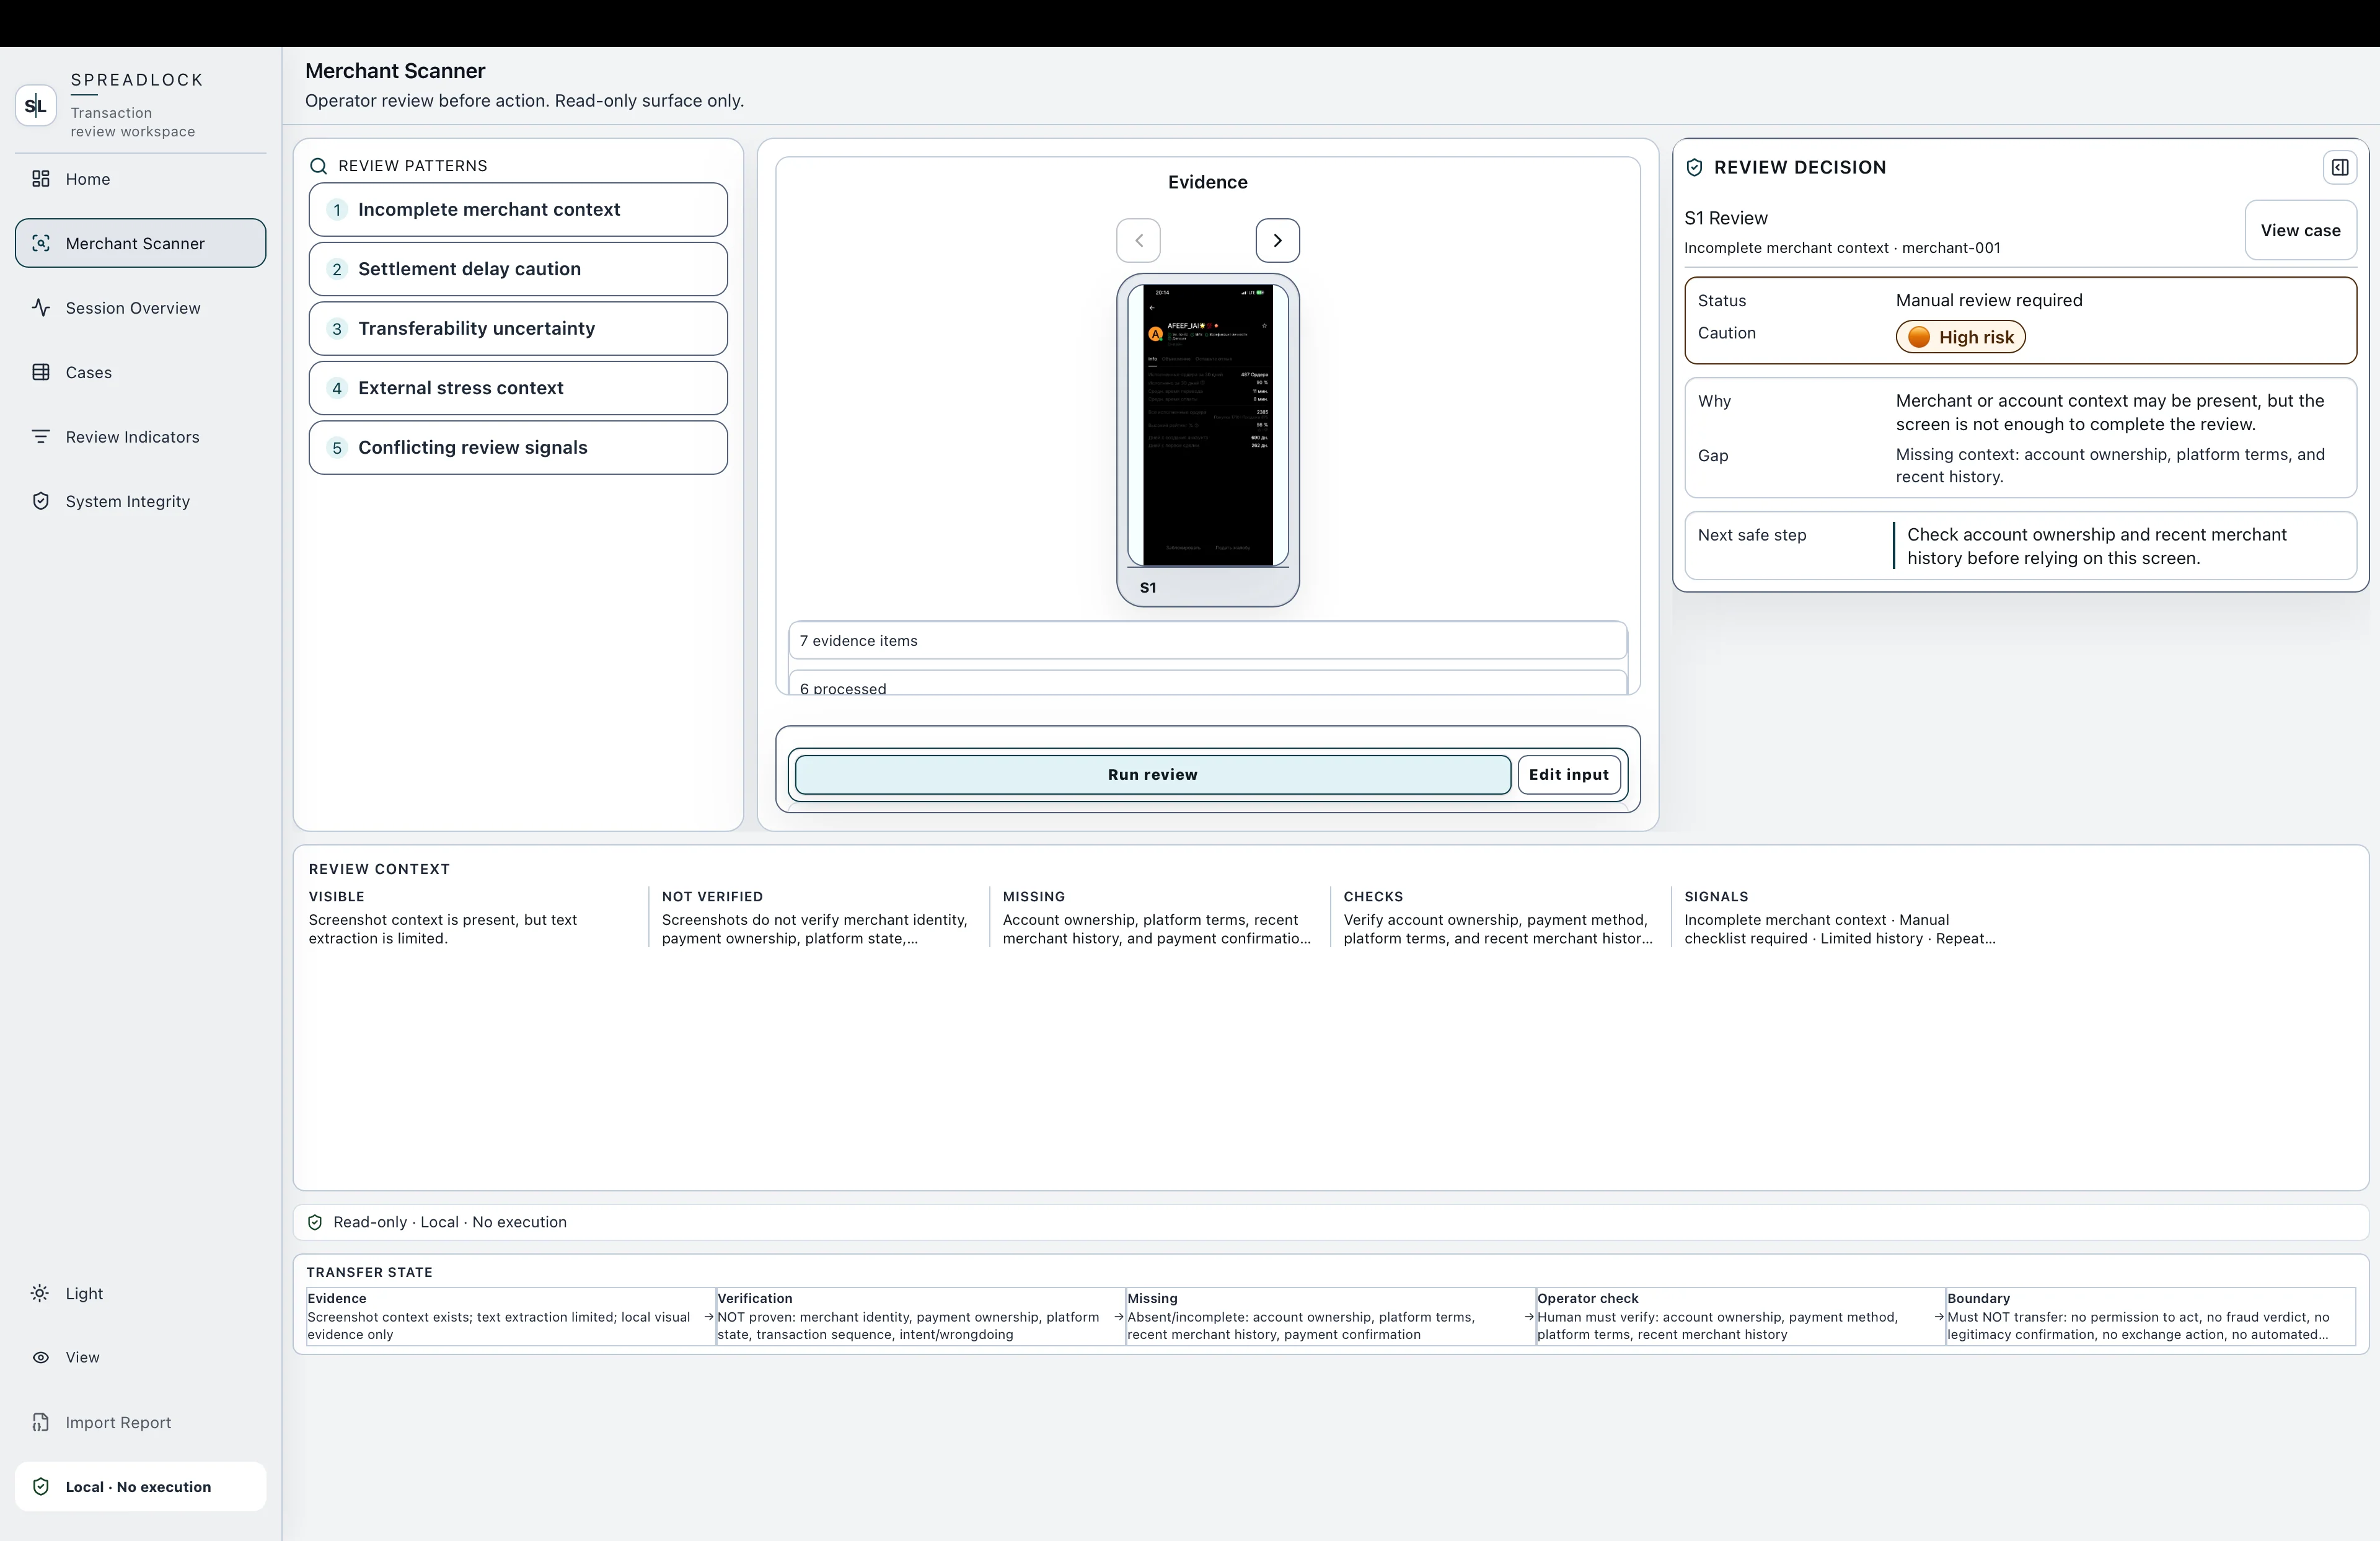Go to next evidence screenshot
The width and height of the screenshot is (2380, 1541).
pos(1277,240)
